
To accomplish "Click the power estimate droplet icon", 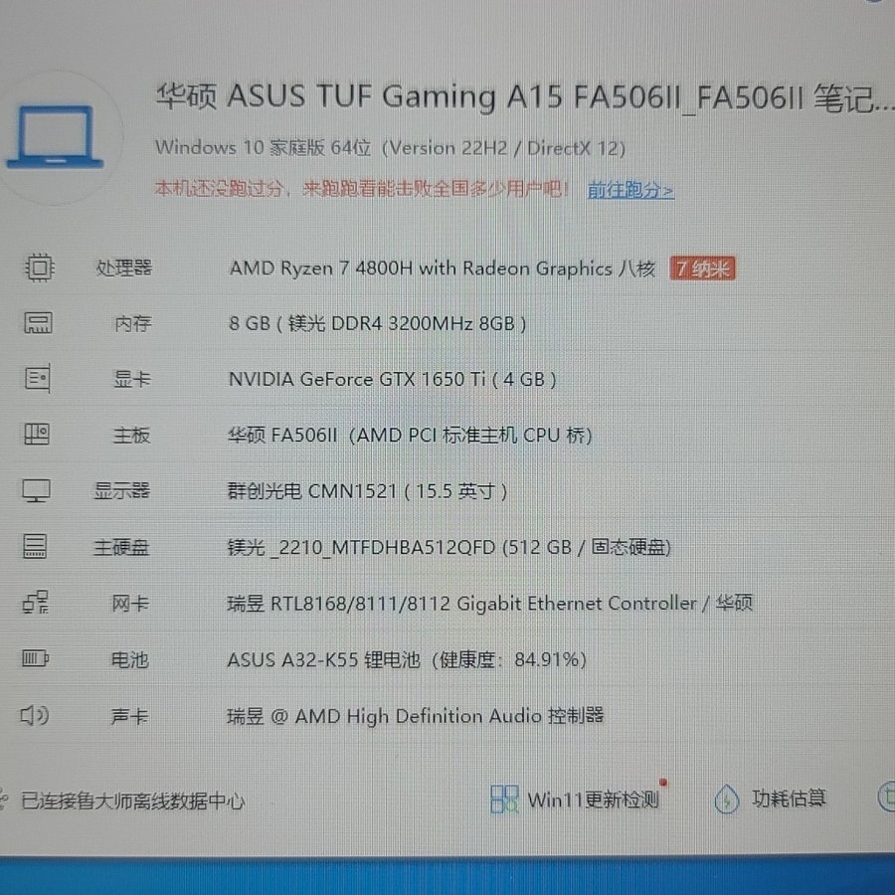I will click(x=727, y=799).
